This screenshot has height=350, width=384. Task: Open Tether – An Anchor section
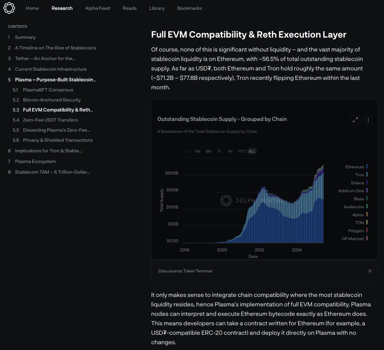pos(45,58)
